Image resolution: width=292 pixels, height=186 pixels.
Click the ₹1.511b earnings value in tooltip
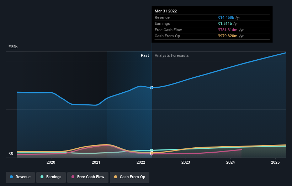click(225, 23)
